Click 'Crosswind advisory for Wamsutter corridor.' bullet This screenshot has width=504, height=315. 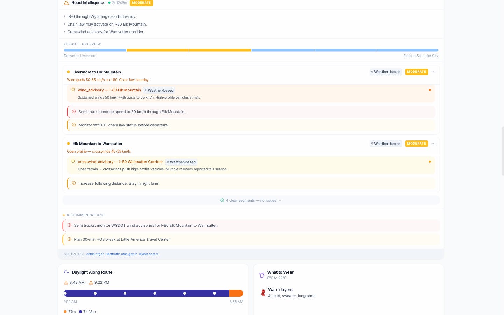coord(106,32)
